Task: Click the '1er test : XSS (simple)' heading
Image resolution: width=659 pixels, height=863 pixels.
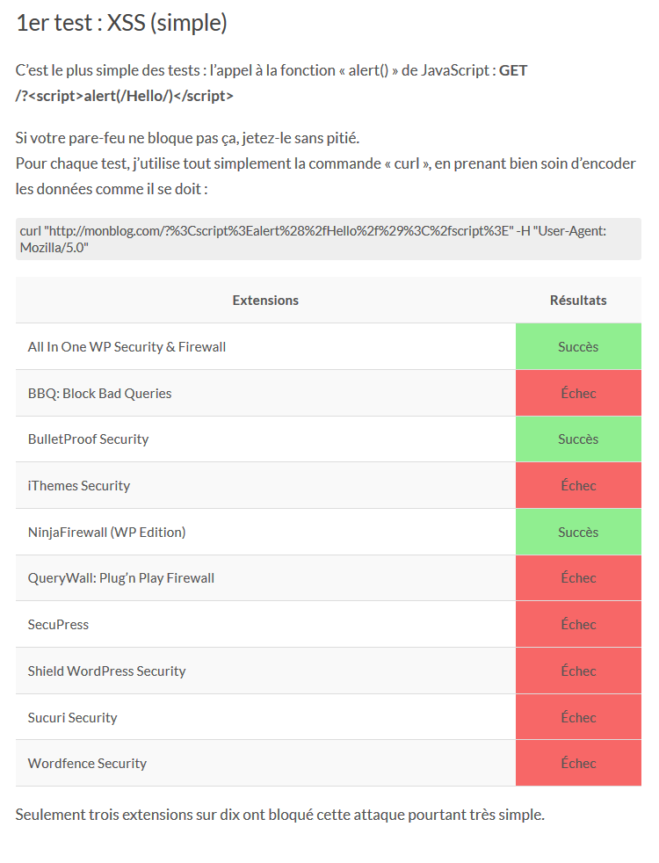Action: (121, 23)
